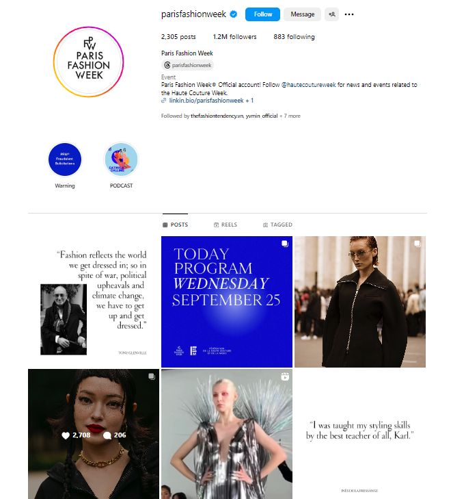Click the Message button
The image size is (451, 499).
pyautogui.click(x=302, y=14)
